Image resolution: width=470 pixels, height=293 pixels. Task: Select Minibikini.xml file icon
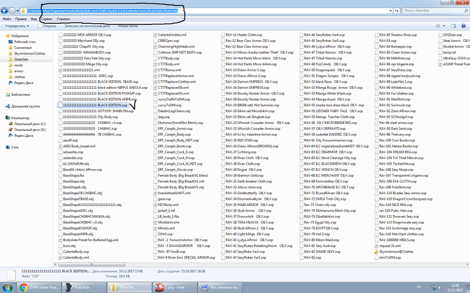point(155,222)
